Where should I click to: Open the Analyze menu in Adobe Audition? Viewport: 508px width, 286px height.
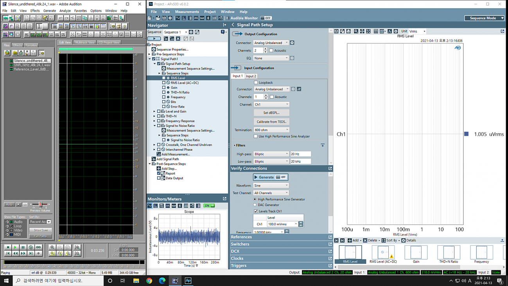tap(65, 11)
